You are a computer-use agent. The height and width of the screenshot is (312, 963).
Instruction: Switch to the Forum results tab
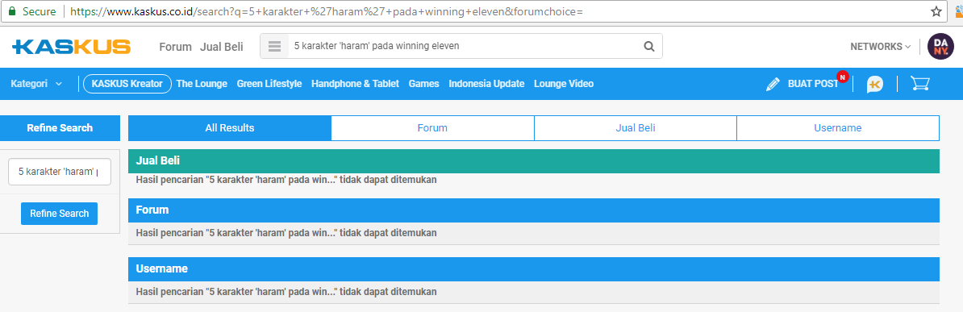(x=432, y=127)
